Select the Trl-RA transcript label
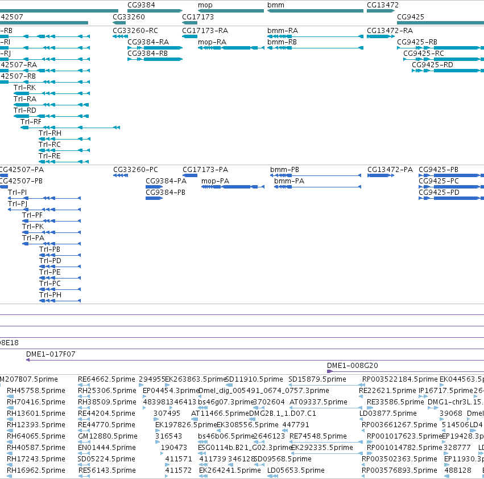Screen dimensions: 484x479 pos(25,99)
